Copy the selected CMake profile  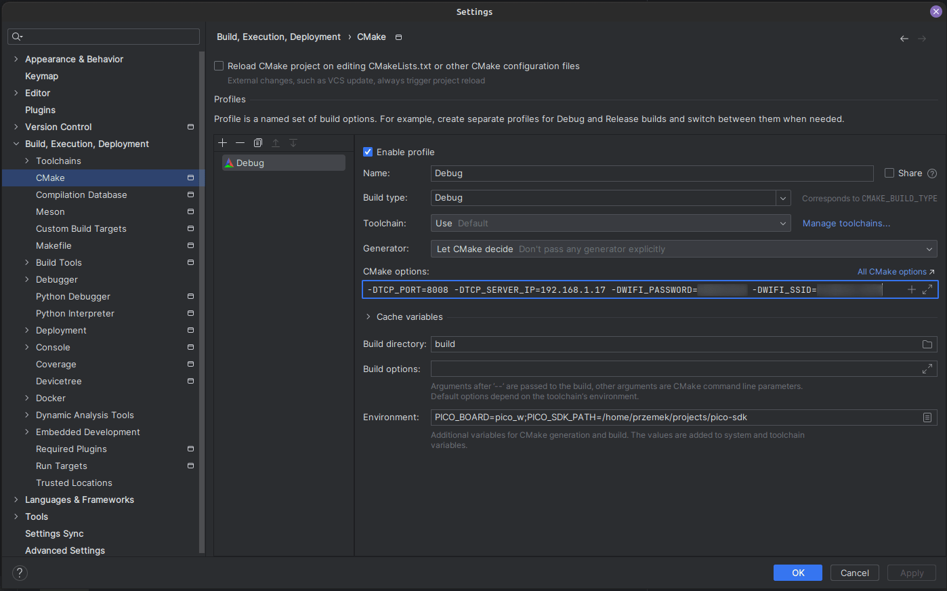click(x=258, y=142)
